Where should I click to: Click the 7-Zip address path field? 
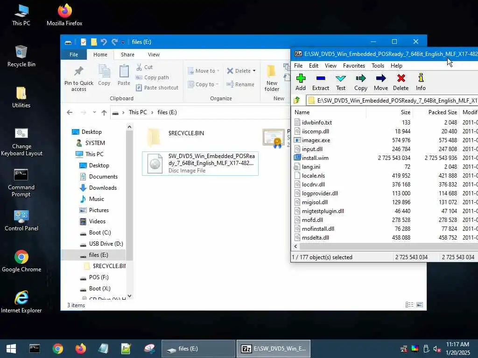click(x=392, y=101)
